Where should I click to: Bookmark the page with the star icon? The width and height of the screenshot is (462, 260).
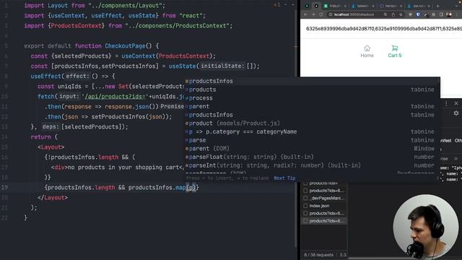tap(401, 14)
